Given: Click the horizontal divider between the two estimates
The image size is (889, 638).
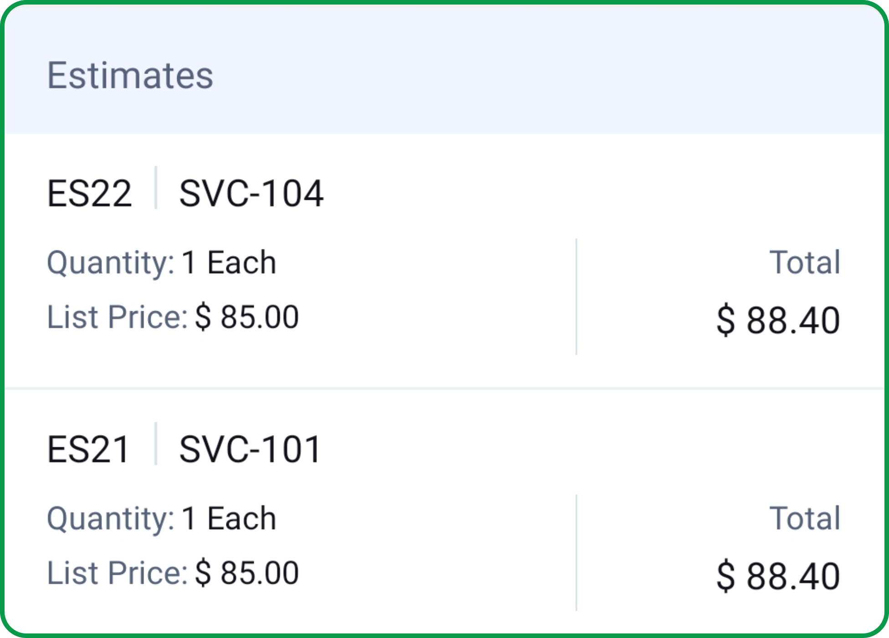Looking at the screenshot, I should (x=444, y=389).
